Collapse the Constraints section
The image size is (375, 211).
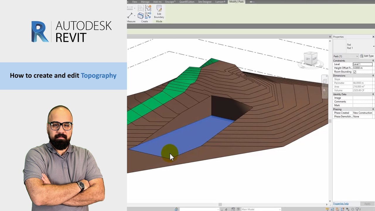click(373, 61)
